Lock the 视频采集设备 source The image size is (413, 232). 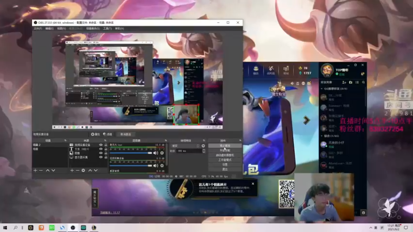click(x=106, y=145)
